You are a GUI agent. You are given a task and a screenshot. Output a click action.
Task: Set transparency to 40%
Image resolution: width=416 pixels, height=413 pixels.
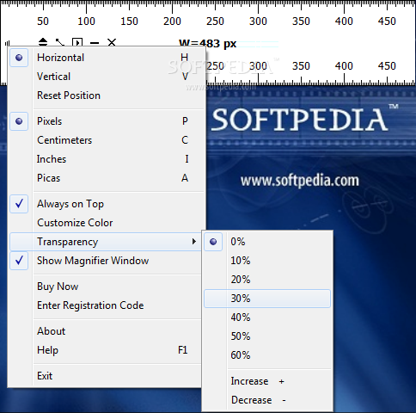267,317
